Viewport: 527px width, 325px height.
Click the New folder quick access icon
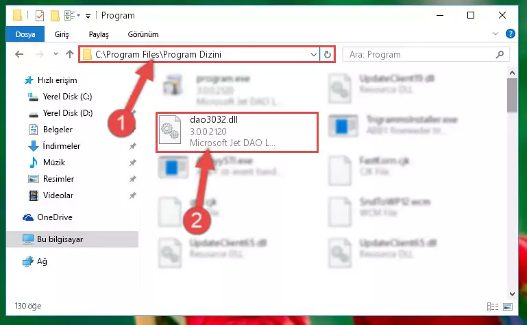click(55, 16)
